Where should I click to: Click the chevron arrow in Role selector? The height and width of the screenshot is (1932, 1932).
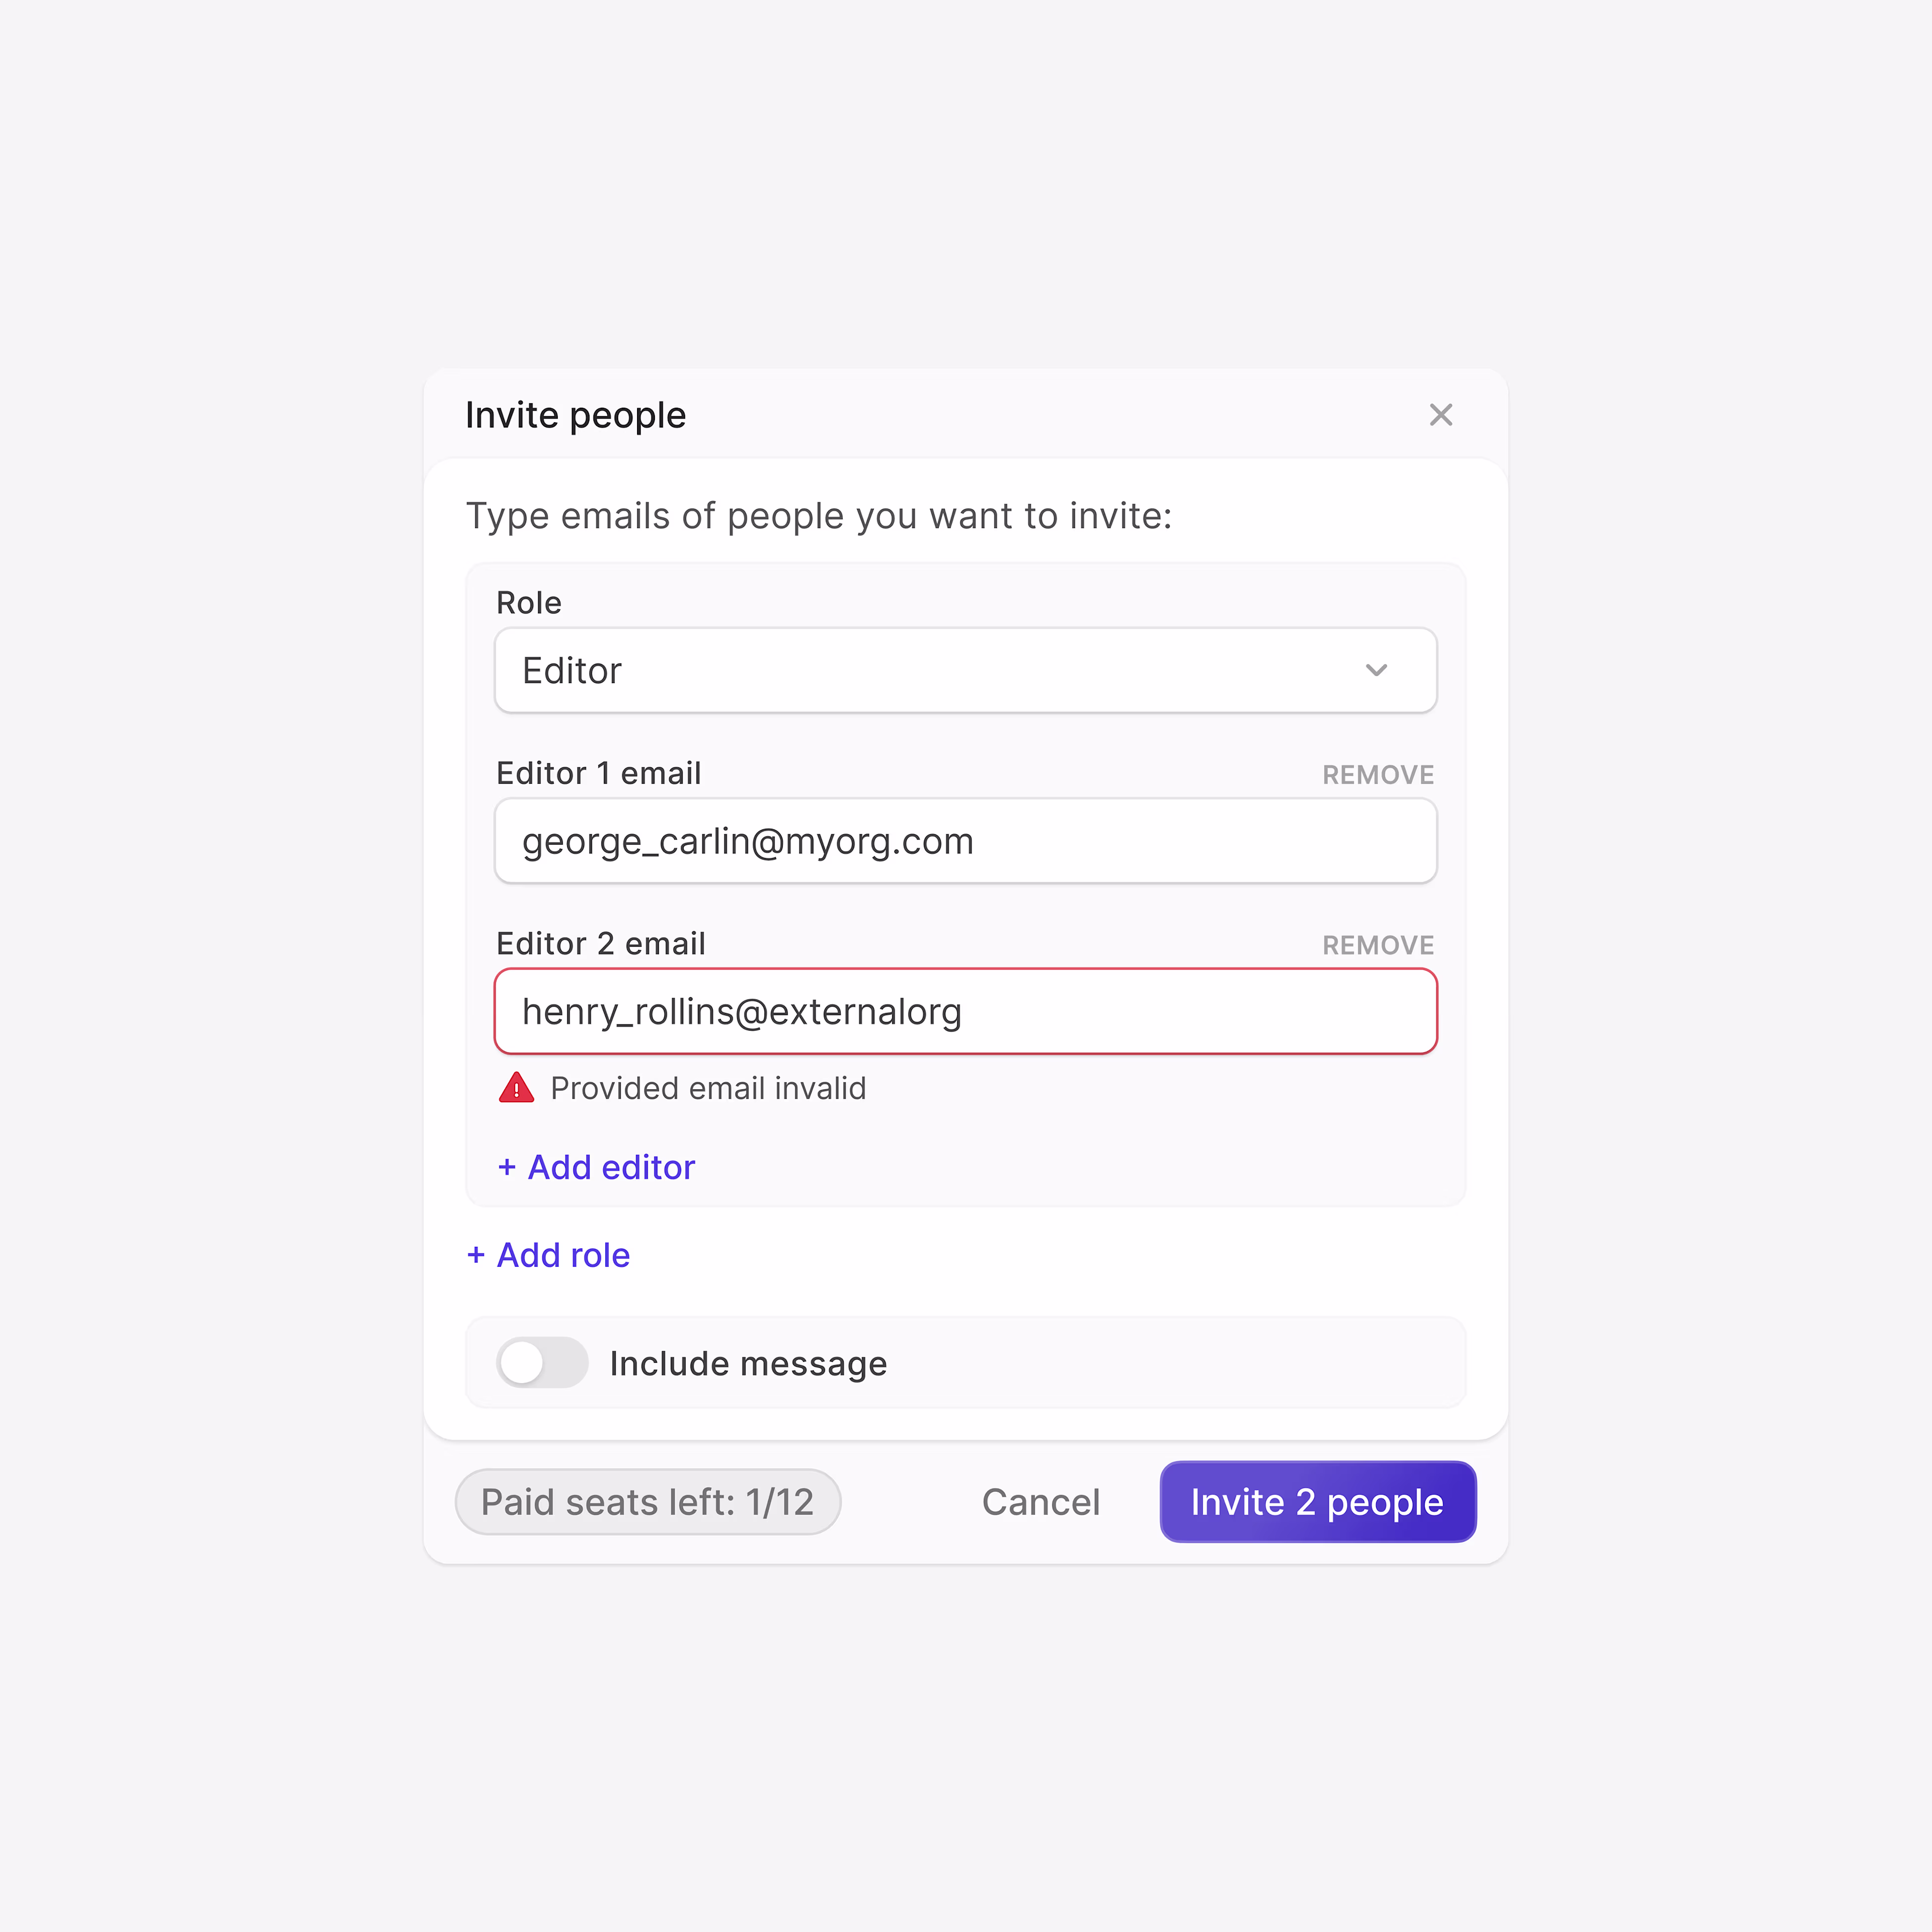(1376, 670)
